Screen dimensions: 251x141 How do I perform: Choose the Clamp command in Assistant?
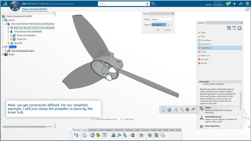[x=219, y=110]
